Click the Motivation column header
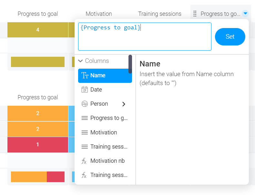Image resolution: width=255 pixels, height=195 pixels. point(99,14)
